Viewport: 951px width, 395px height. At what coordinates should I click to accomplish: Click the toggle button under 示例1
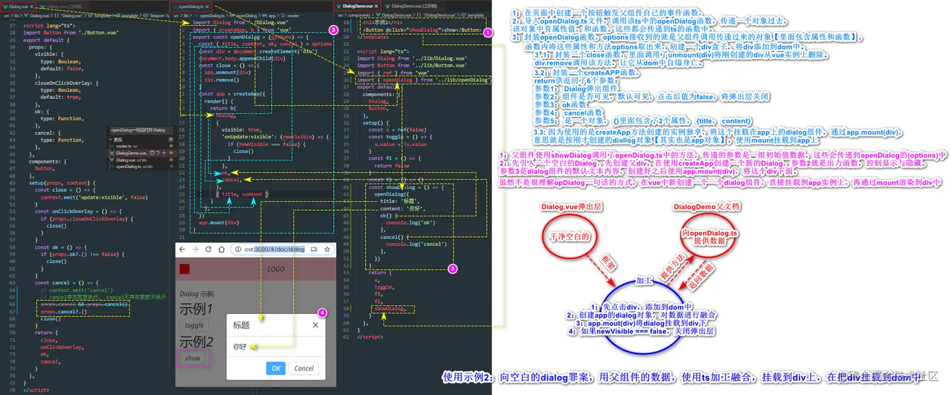tap(194, 325)
